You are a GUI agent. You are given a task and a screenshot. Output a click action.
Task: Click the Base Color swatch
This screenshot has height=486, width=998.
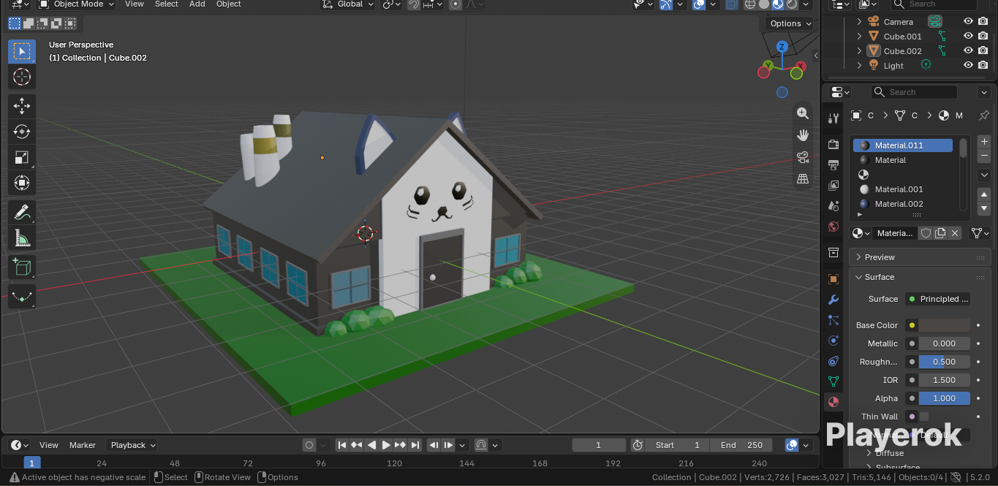pyautogui.click(x=944, y=325)
